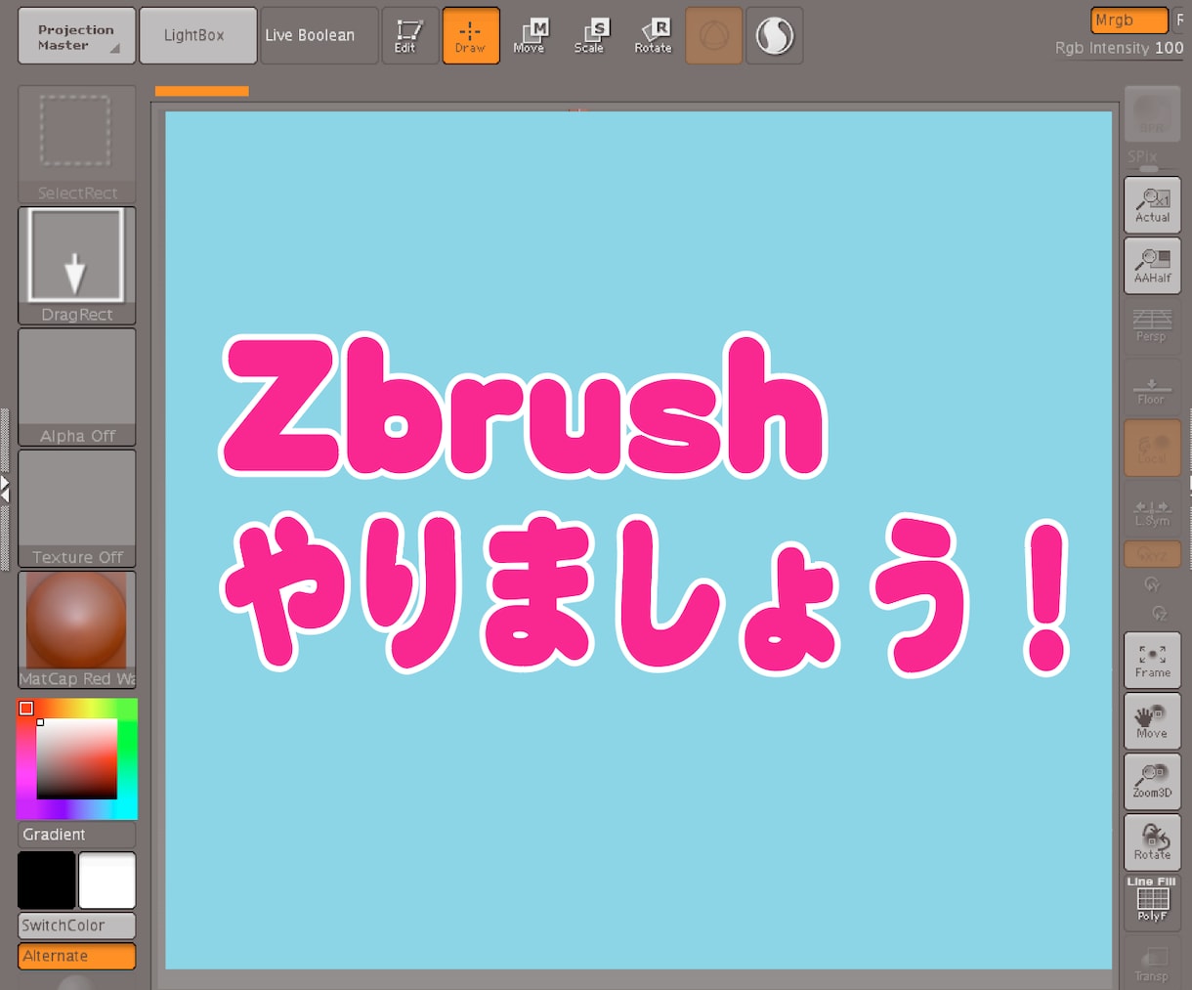Toggle Edit mode icon
This screenshot has width=1192, height=990.
click(409, 36)
